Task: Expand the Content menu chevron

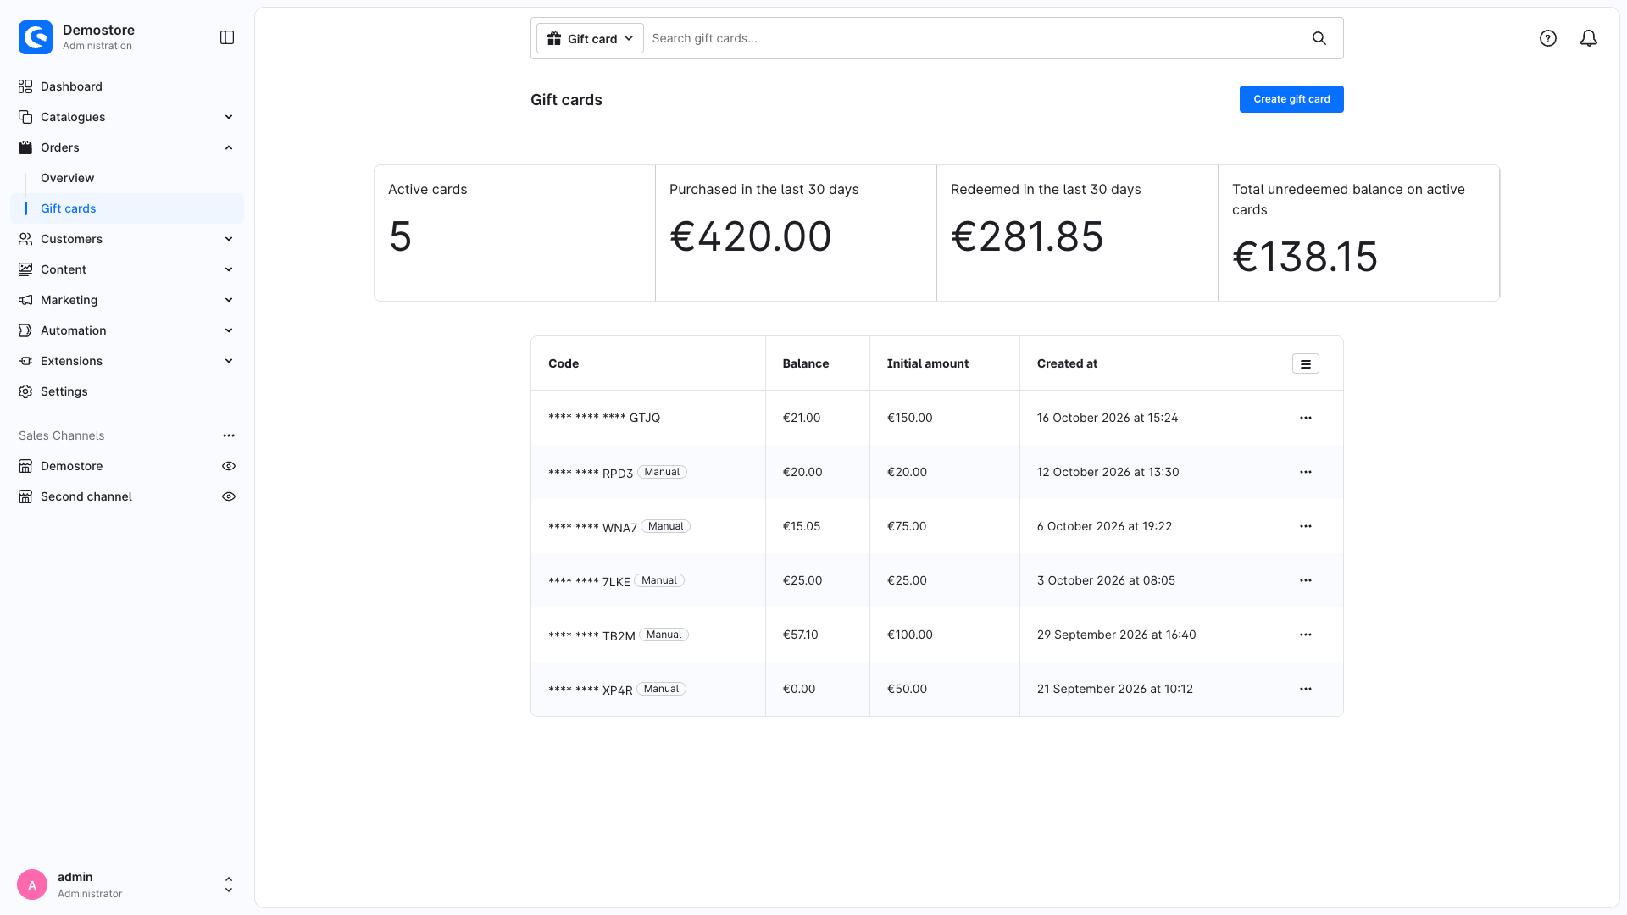Action: (229, 269)
